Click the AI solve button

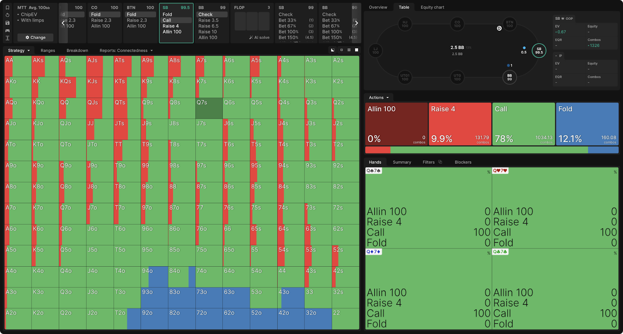259,38
